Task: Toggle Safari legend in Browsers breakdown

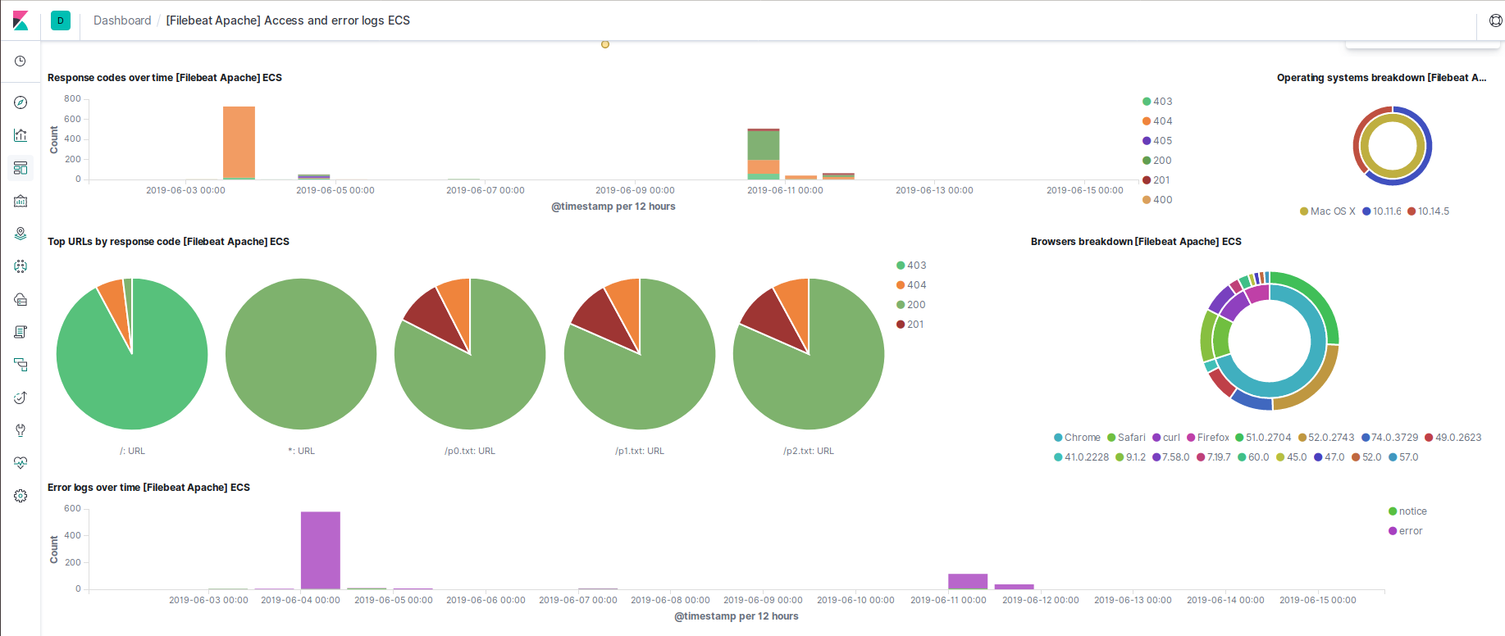Action: point(1126,438)
